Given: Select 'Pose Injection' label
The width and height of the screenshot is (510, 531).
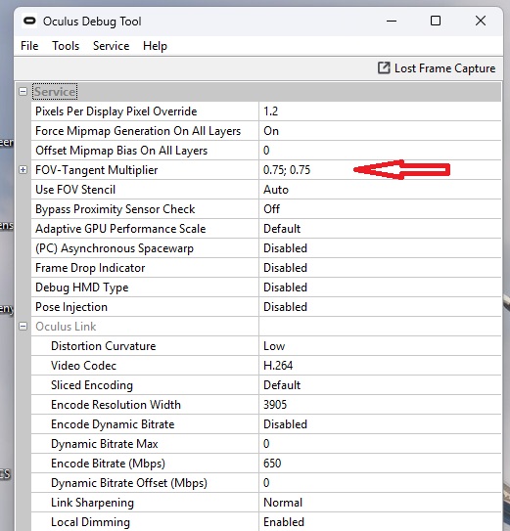Looking at the screenshot, I should click(x=71, y=307).
